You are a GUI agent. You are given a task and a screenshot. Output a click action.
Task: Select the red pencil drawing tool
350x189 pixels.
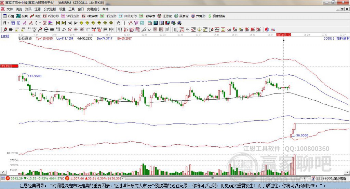5,29
